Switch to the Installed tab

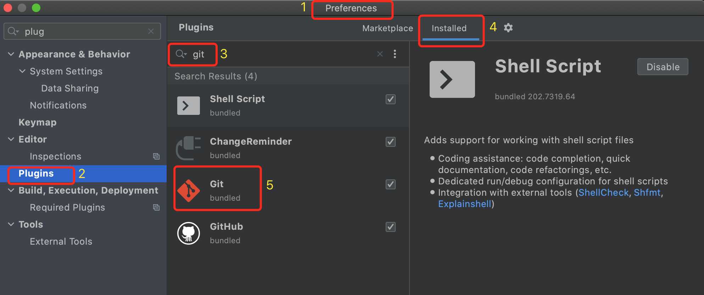tap(449, 28)
